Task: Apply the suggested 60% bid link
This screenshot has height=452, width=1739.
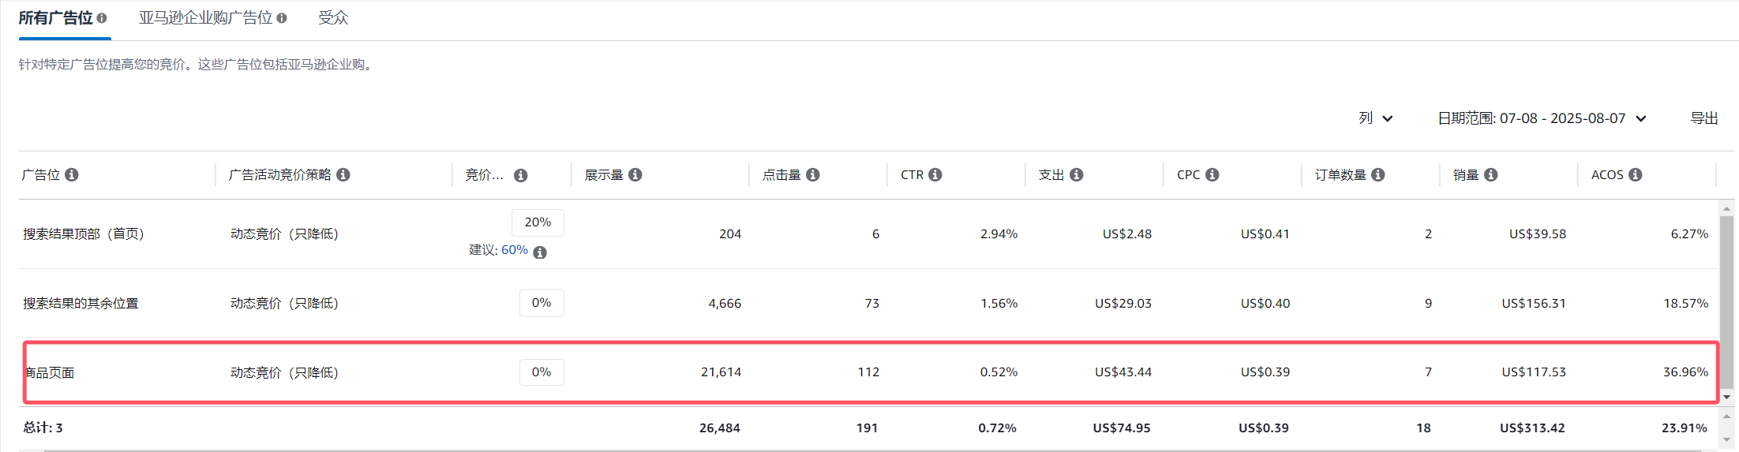Action: tap(515, 250)
